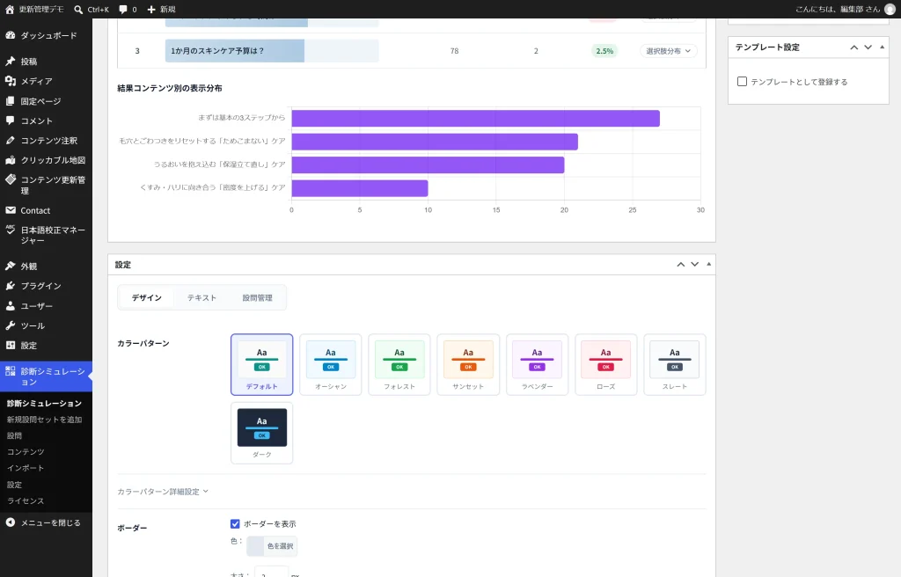
Task: Open 設定 submenu under 診断シミュレーション
Action: (14, 485)
